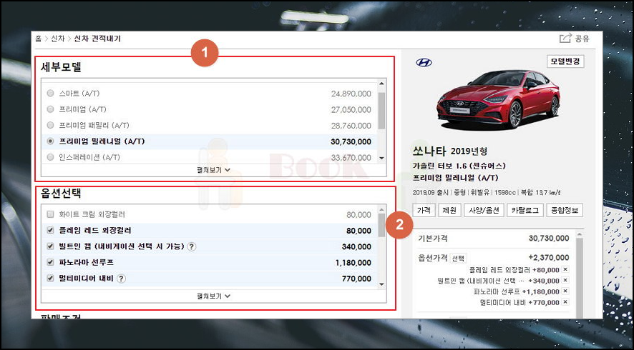This screenshot has height=350, width=634.
Task: Uncheck the 멀티미디어 내비 checkbox
Action: click(x=50, y=279)
